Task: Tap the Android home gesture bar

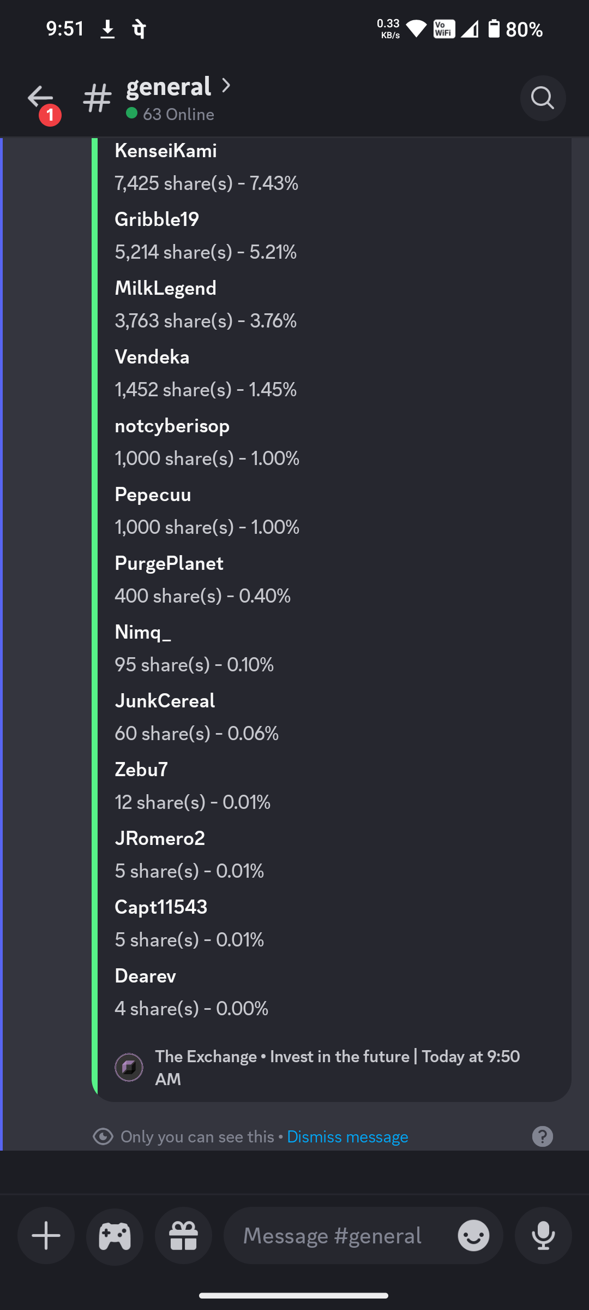Action: 294,1295
